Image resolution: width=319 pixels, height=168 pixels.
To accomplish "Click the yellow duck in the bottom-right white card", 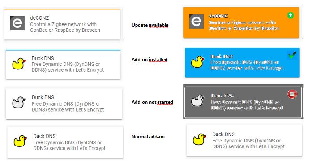I will point(199,139).
